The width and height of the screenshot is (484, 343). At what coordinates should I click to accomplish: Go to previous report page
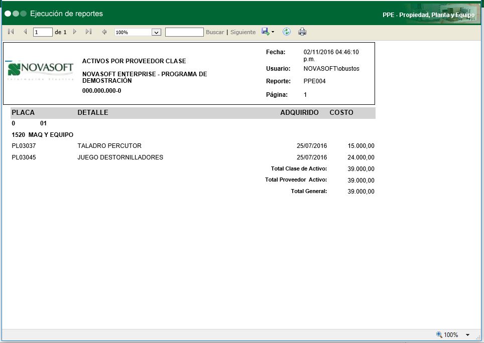pyautogui.click(x=25, y=32)
